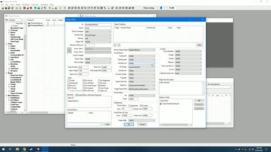This screenshot has height=152, width=271.
Task: Uncheck the No Recast flag checkbox
Action: [x=84, y=81]
